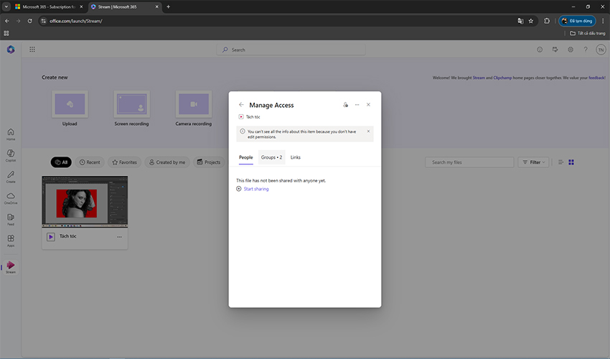Close the Manage Access dialog
The height and width of the screenshot is (359, 610).
(x=368, y=105)
